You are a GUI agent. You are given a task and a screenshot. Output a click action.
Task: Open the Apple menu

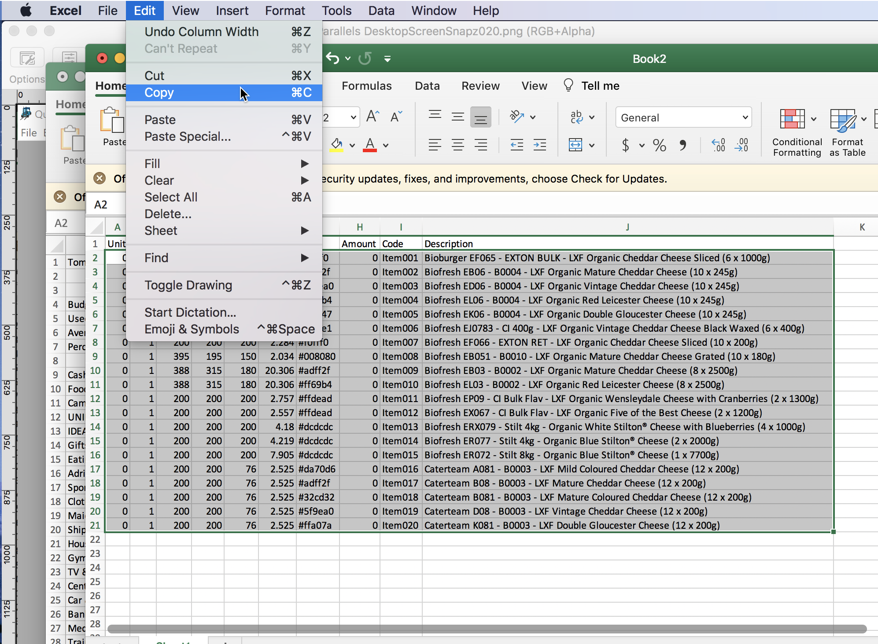(x=26, y=10)
